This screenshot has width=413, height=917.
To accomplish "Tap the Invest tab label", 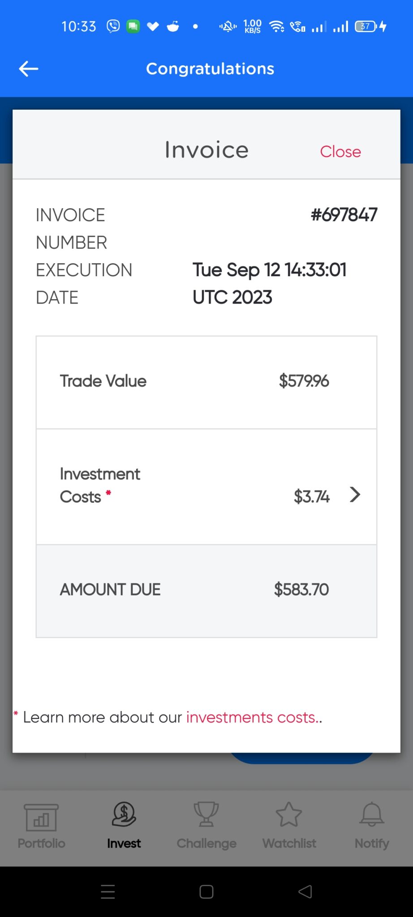I will pos(124,844).
